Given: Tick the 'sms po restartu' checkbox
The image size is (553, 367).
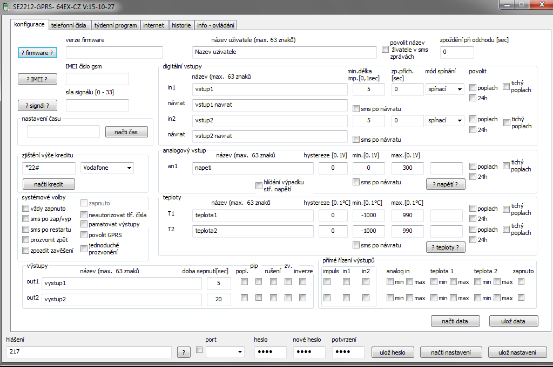Looking at the screenshot, I should tap(25, 230).
